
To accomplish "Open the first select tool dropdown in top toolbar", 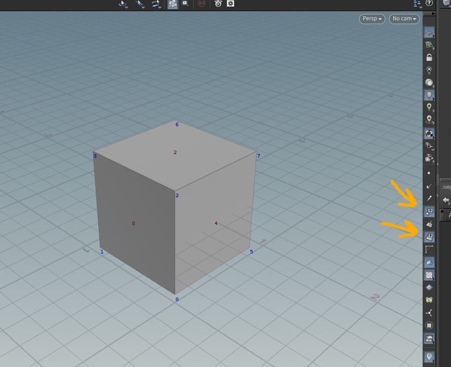I will (x=124, y=4).
